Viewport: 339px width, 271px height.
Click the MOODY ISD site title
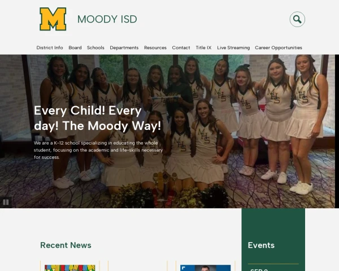point(107,19)
